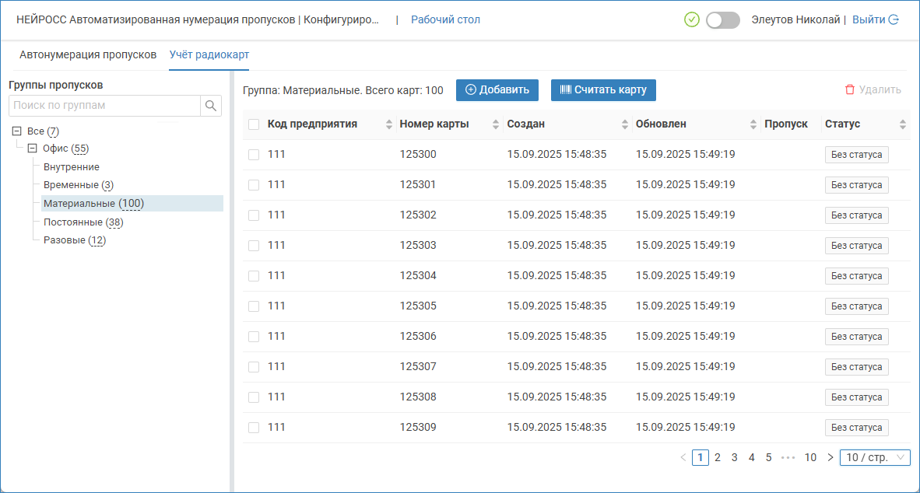Viewport: 920px width, 493px height.
Task: Select the checkbox for card 125300
Action: (254, 155)
